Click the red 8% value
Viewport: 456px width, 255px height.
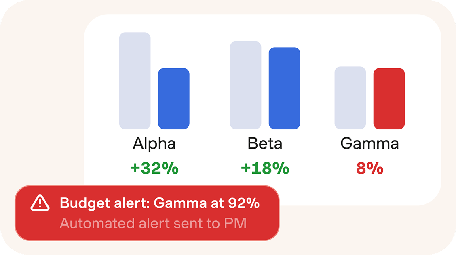(x=369, y=168)
